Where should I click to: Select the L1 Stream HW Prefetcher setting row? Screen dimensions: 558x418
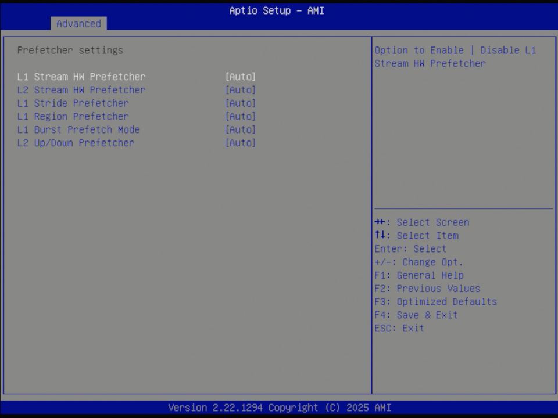pyautogui.click(x=81, y=77)
